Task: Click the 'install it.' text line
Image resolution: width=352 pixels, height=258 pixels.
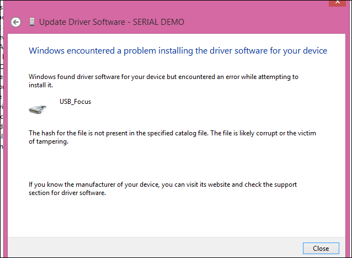Action: (42, 85)
